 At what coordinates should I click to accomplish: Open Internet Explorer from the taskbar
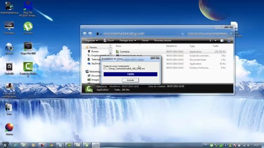coord(16,145)
